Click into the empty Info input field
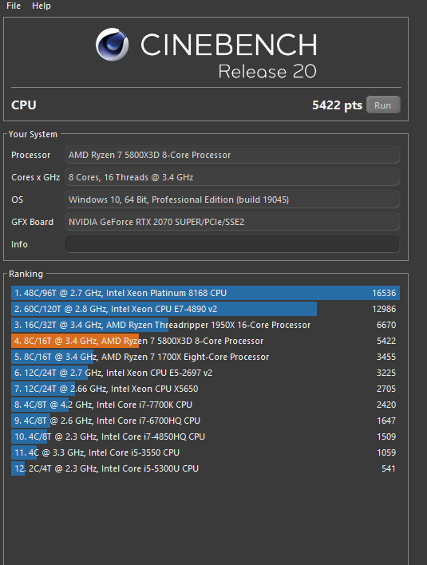 coord(232,244)
